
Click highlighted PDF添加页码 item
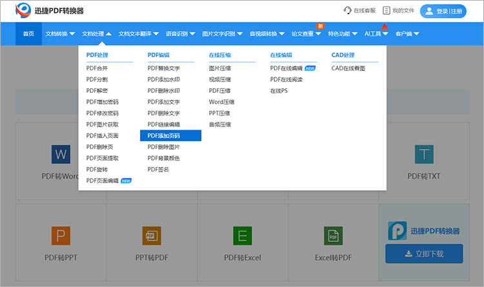coord(171,135)
